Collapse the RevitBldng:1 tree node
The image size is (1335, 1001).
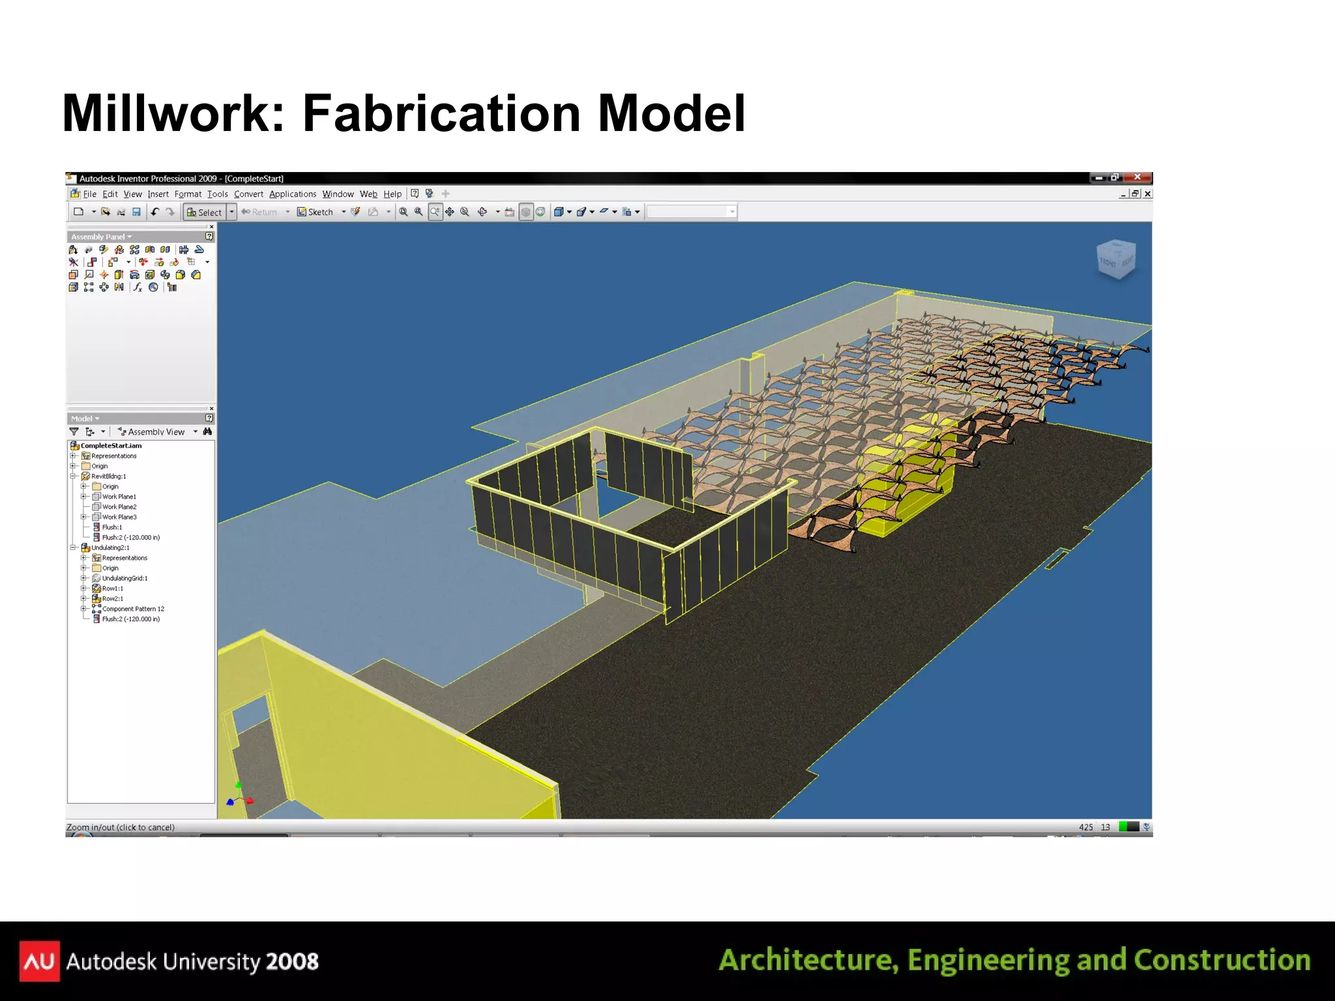click(x=74, y=476)
